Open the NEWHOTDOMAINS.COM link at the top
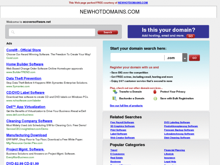The image size is (220, 165). [133, 3]
